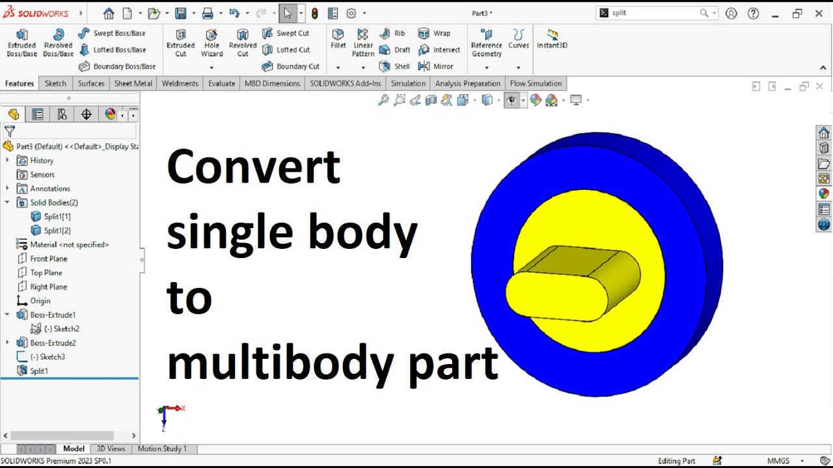The height and width of the screenshot is (468, 833).
Task: Select the Linear Pattern tool
Action: pos(363,43)
